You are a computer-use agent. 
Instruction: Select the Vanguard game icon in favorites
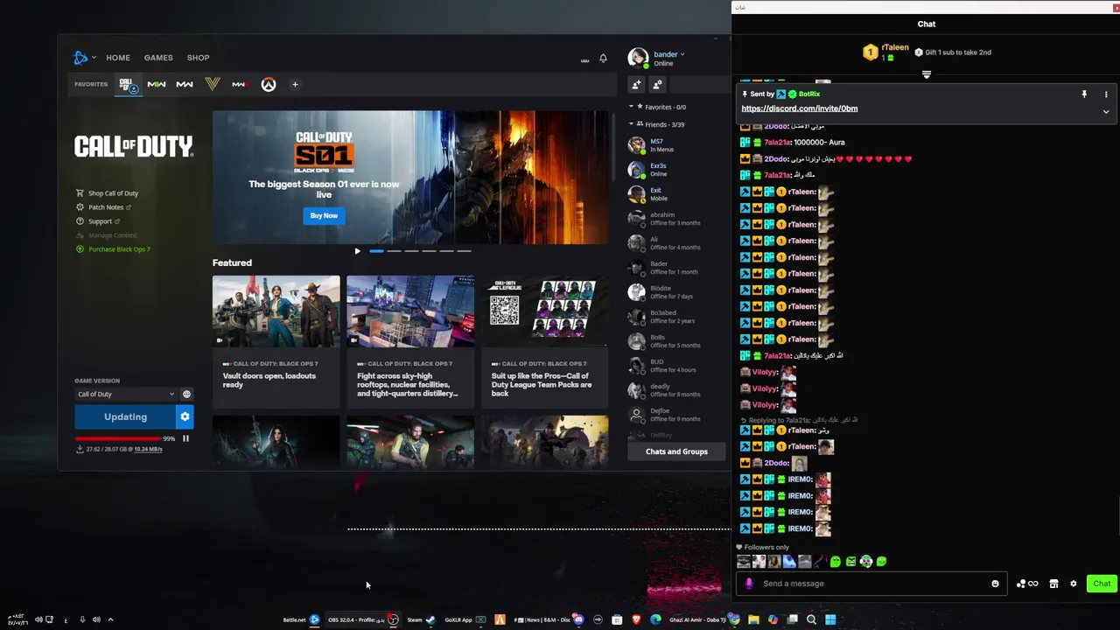click(213, 85)
